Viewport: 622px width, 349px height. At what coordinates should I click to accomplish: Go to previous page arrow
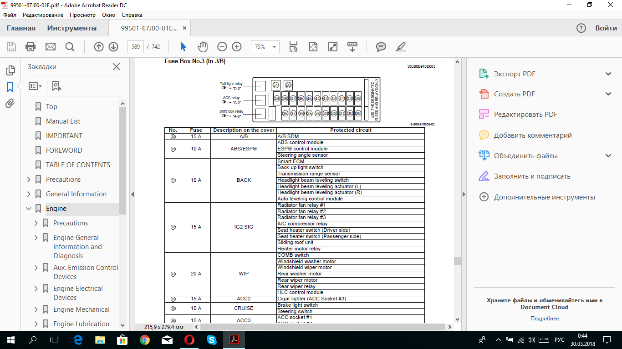point(98,47)
